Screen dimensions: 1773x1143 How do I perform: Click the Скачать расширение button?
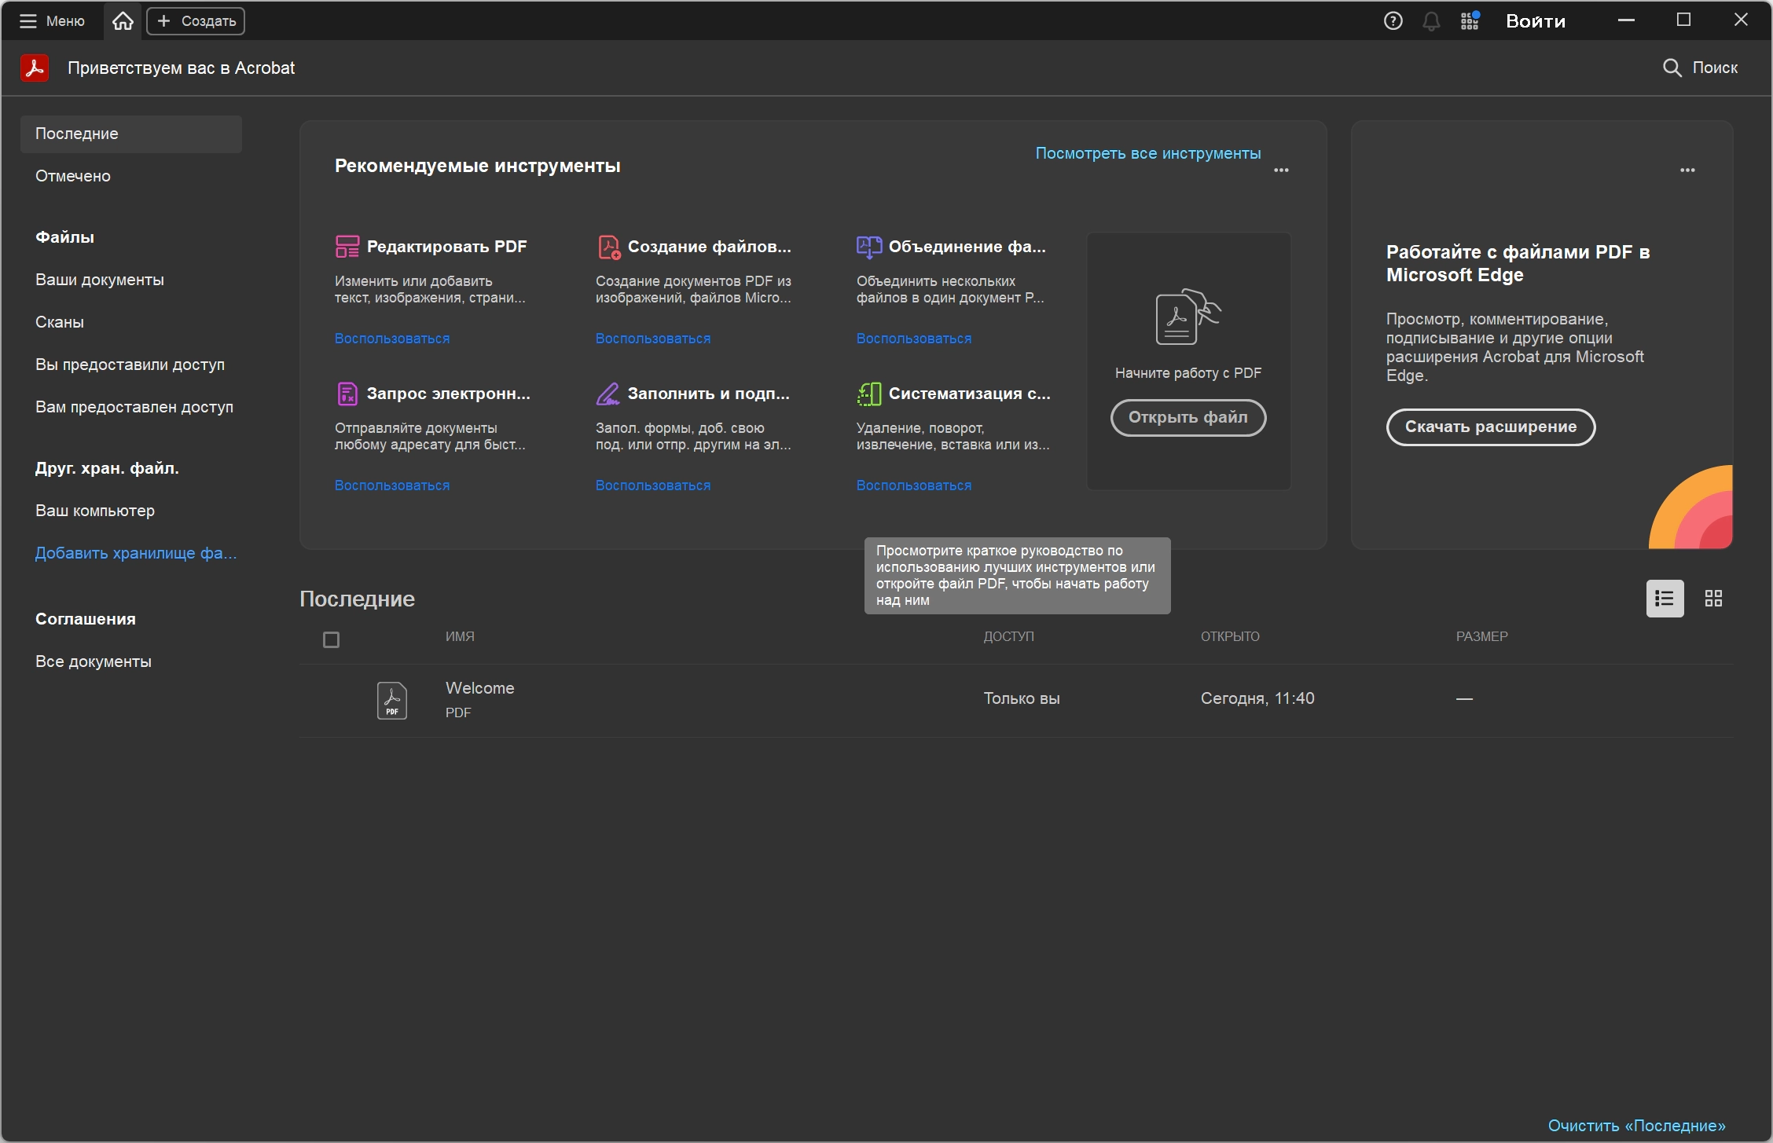[1490, 427]
